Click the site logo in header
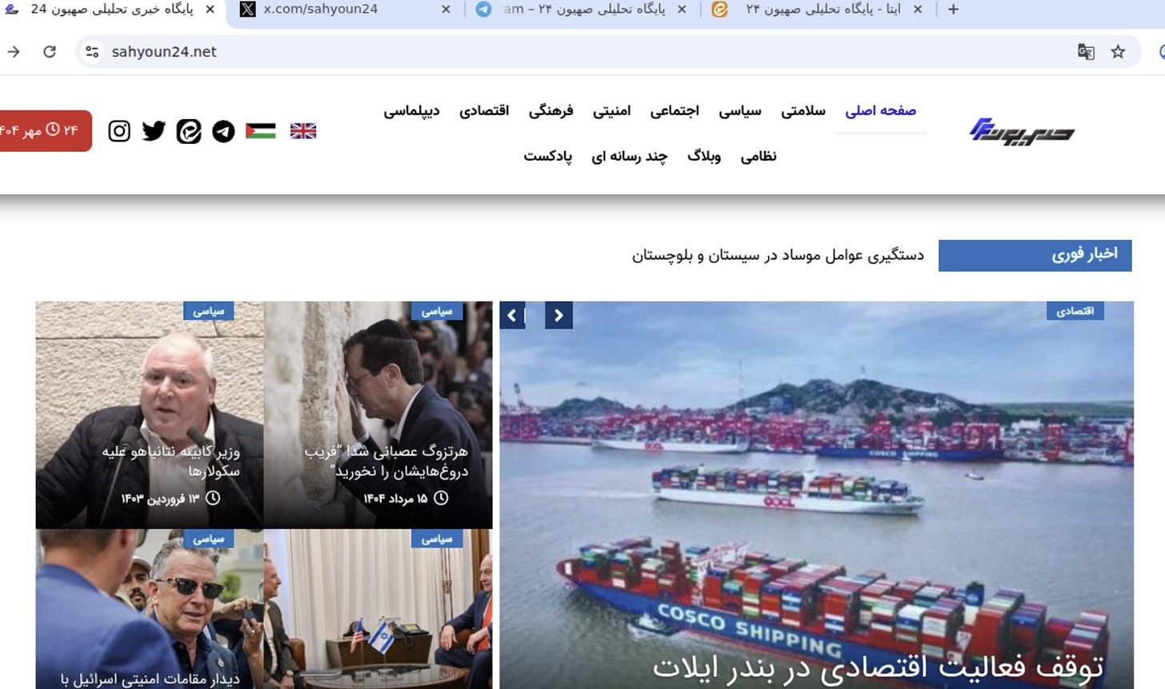The image size is (1165, 689). point(1022,131)
